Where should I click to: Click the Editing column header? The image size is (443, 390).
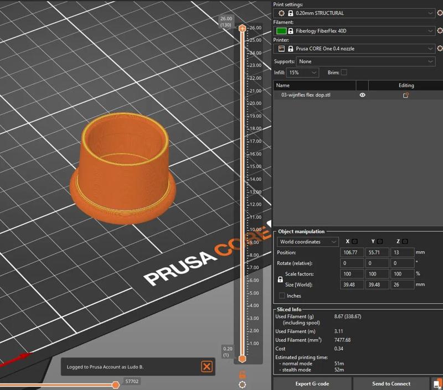coord(406,85)
